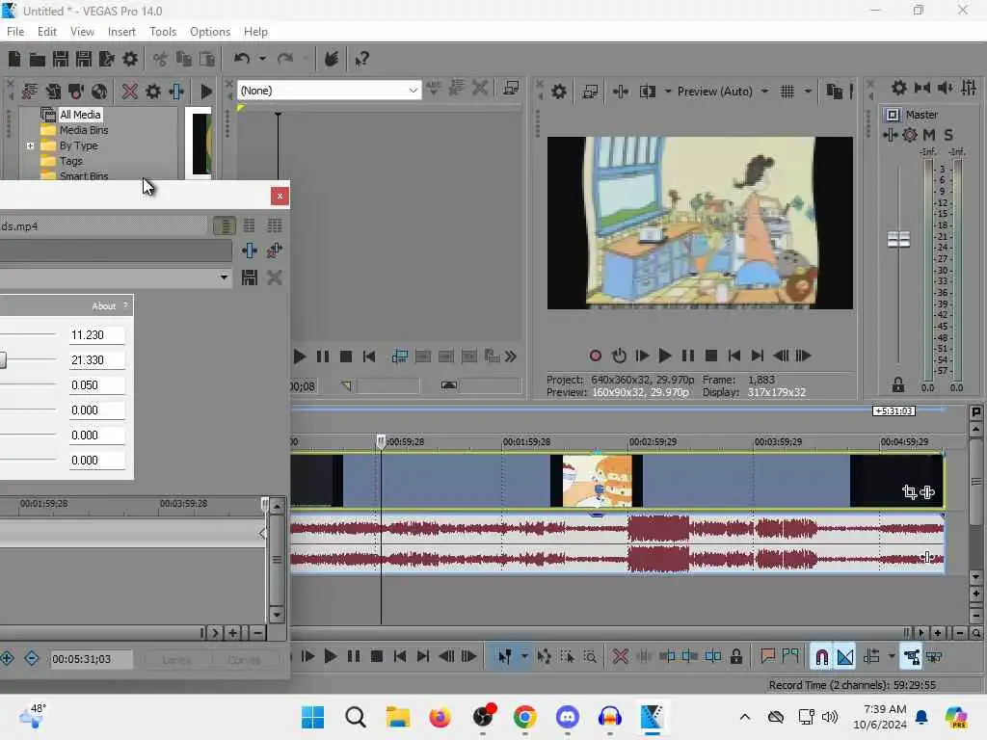
Task: Click the 11.230 parameter value field
Action: [x=97, y=334]
